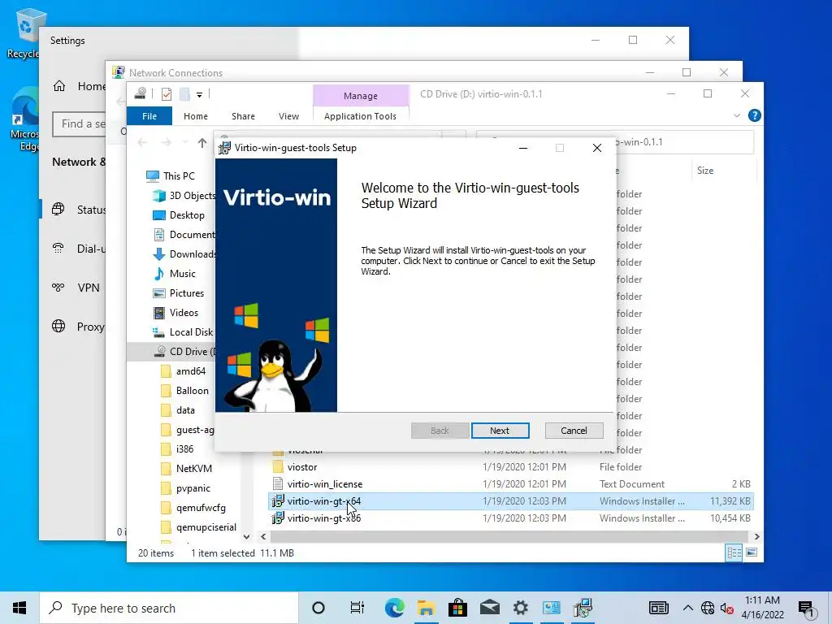Open the amd64 folder in tree
Image resolution: width=832 pixels, height=624 pixels.
coord(183,370)
